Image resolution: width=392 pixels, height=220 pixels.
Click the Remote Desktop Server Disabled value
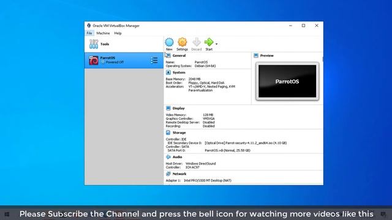click(209, 122)
